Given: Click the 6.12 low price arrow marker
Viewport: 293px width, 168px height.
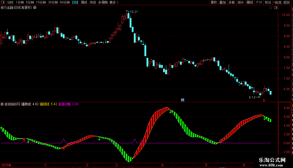Looking at the screenshot, I should 254,97.
